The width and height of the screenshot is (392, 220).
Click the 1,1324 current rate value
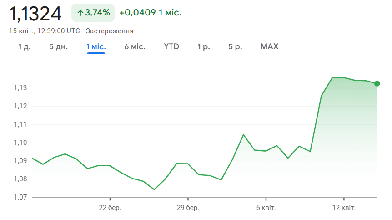click(x=35, y=14)
